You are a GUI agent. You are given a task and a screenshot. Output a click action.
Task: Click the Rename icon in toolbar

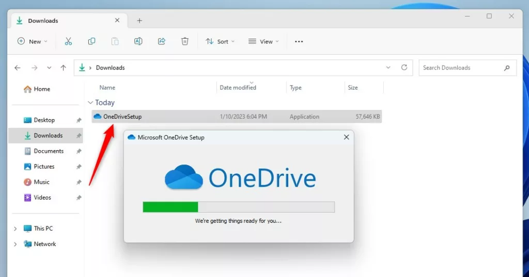click(138, 41)
